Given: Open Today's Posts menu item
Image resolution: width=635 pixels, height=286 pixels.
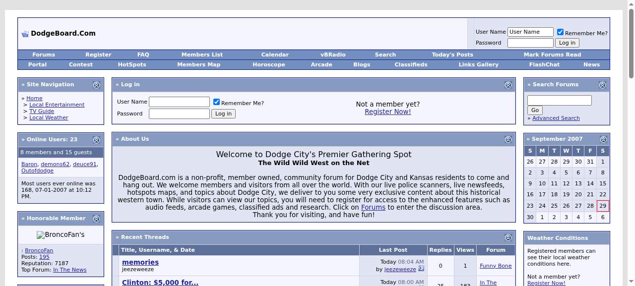Looking at the screenshot, I should [x=452, y=55].
